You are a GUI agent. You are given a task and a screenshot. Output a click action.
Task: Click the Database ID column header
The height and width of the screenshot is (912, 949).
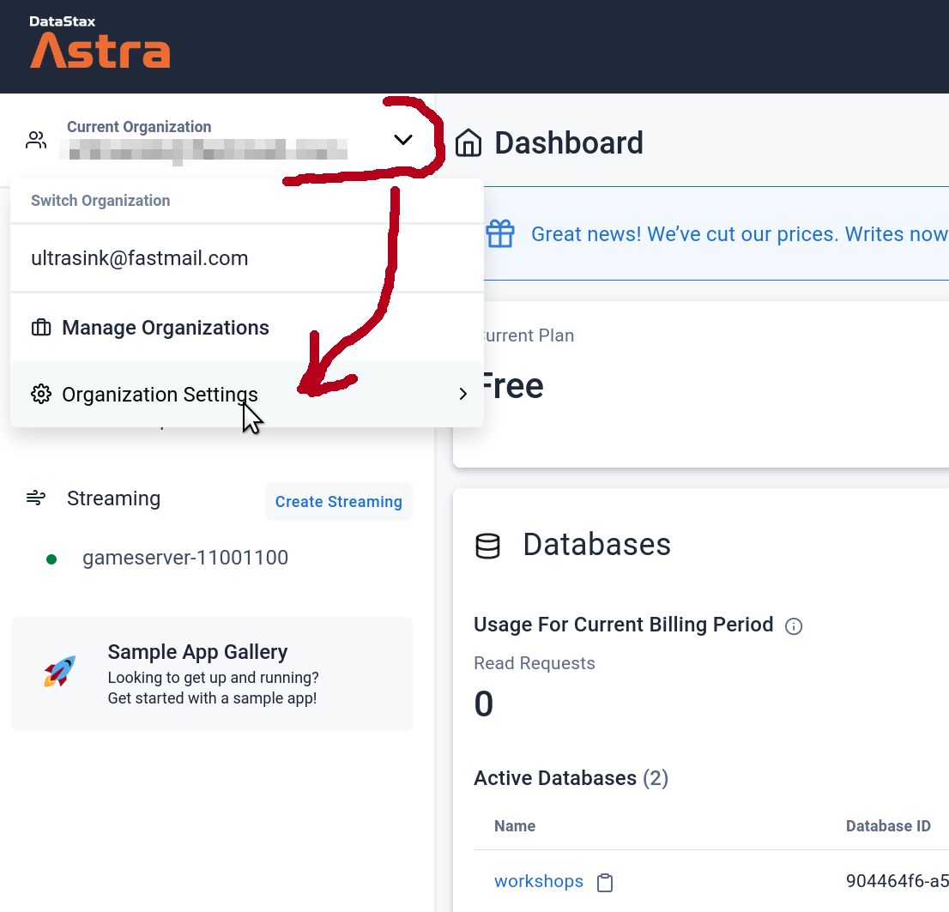coord(888,826)
